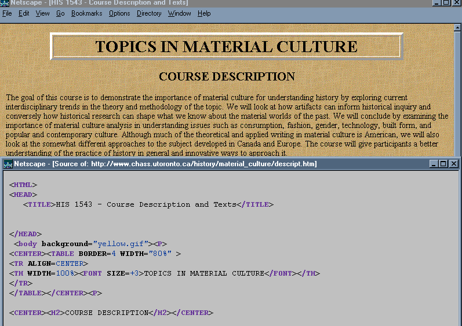Close the main Netscape browser window
This screenshot has width=462, height=326.
(457, 3)
